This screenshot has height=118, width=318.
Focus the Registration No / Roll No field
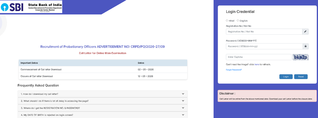[264, 32]
